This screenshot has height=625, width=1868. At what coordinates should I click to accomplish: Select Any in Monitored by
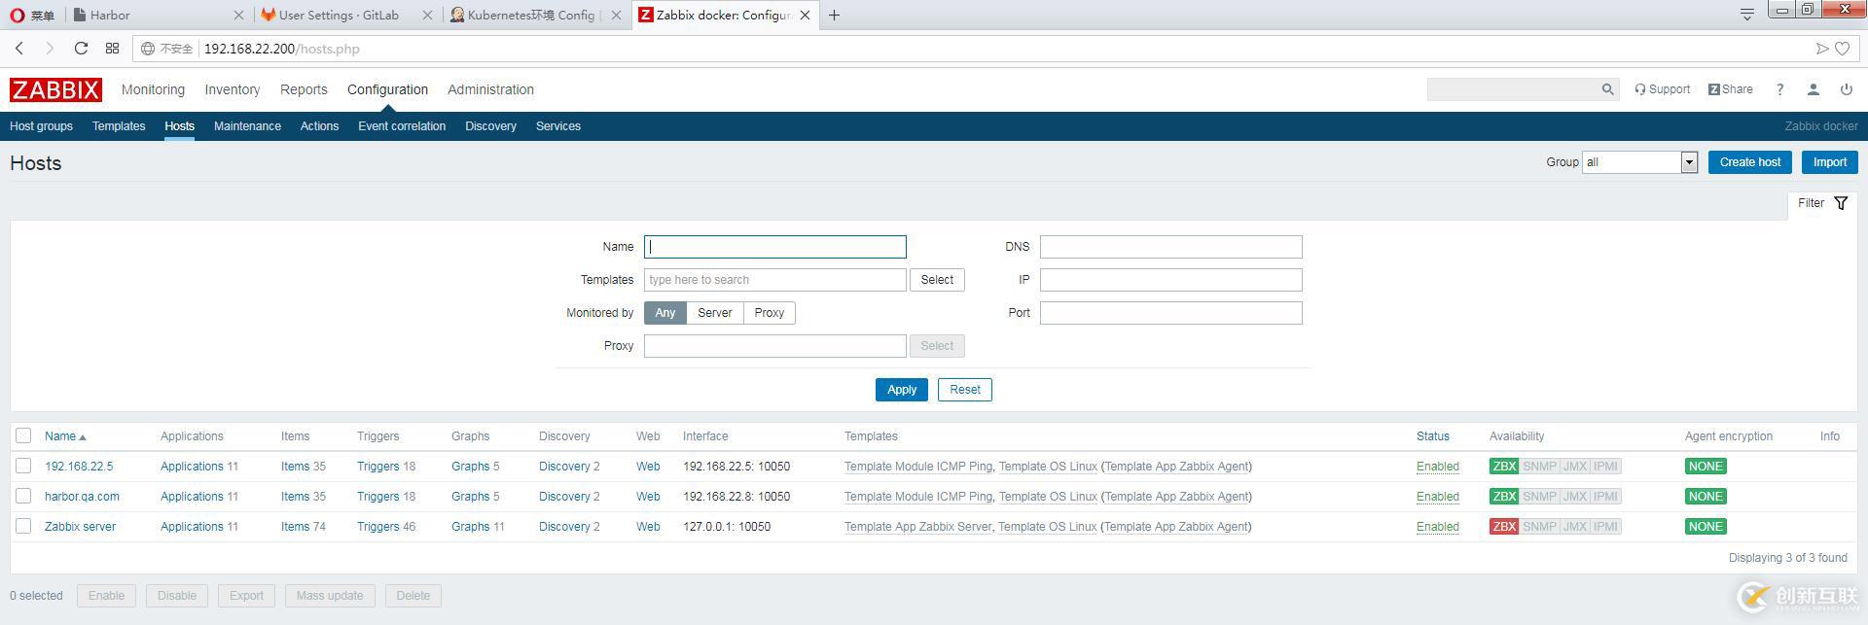pyautogui.click(x=665, y=313)
